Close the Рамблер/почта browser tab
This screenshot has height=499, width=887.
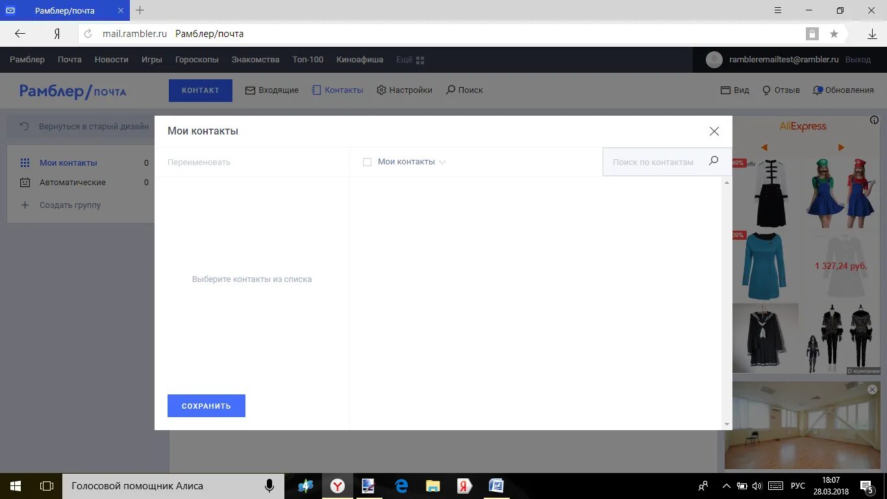(121, 10)
